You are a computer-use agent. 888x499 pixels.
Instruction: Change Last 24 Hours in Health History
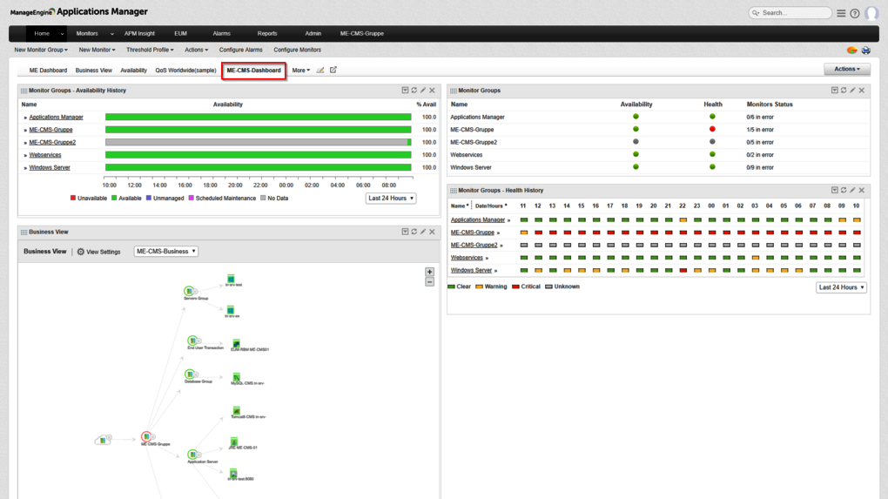point(842,287)
